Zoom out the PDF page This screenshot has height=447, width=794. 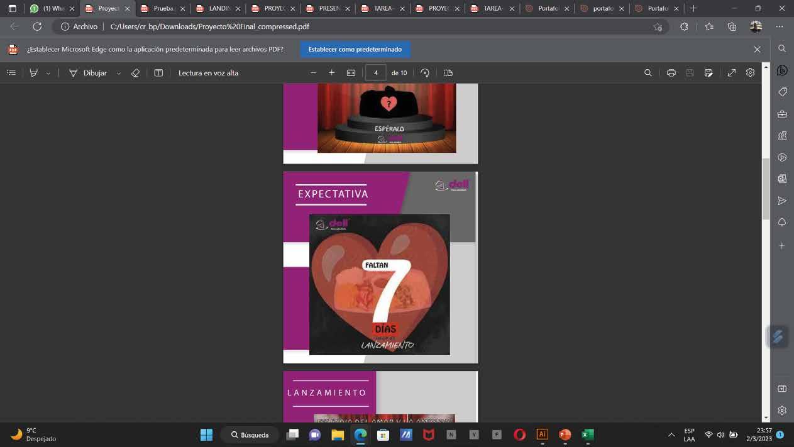313,73
